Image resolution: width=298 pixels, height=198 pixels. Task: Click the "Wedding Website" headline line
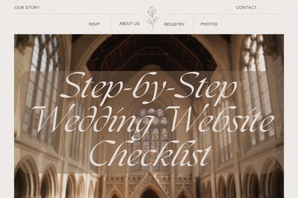[x=155, y=120]
